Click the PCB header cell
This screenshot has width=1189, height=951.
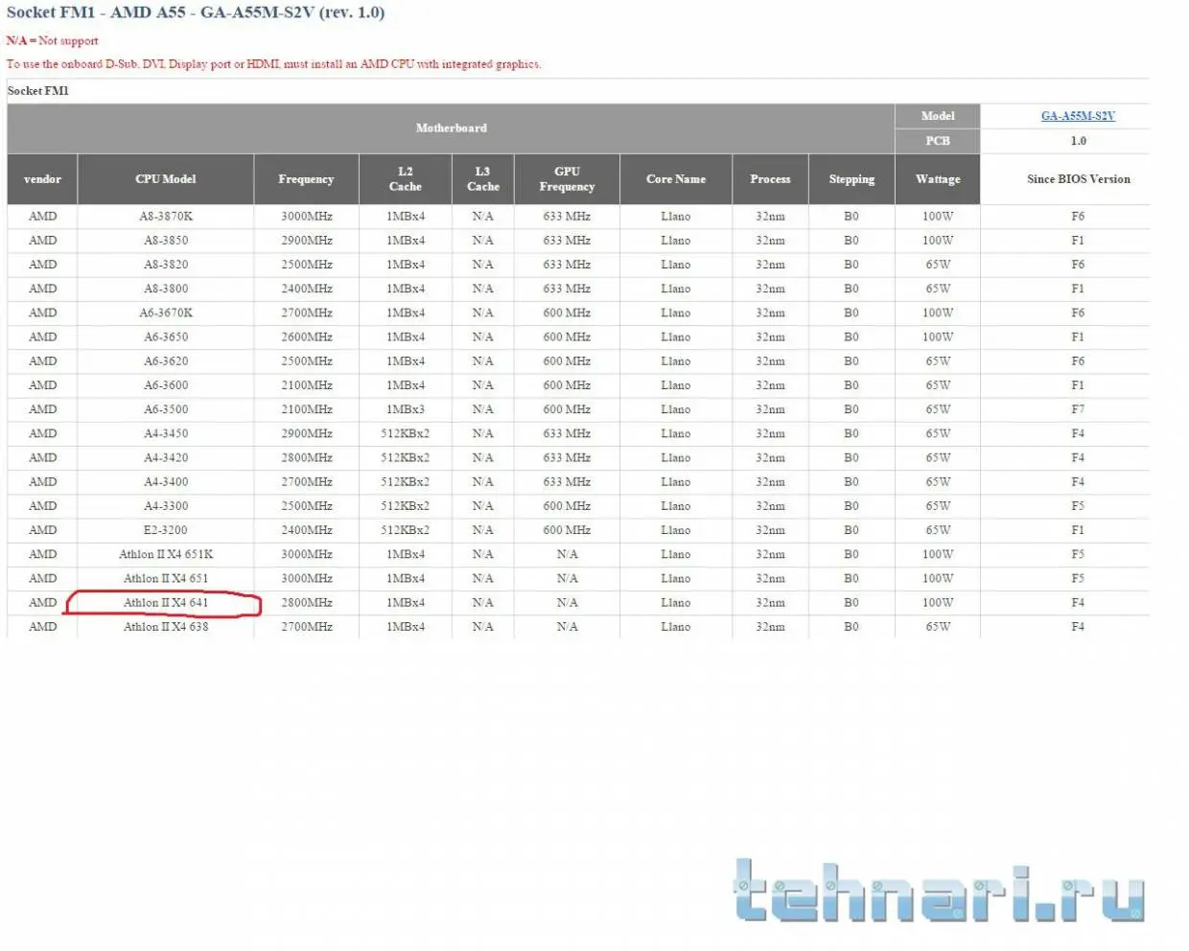(938, 141)
